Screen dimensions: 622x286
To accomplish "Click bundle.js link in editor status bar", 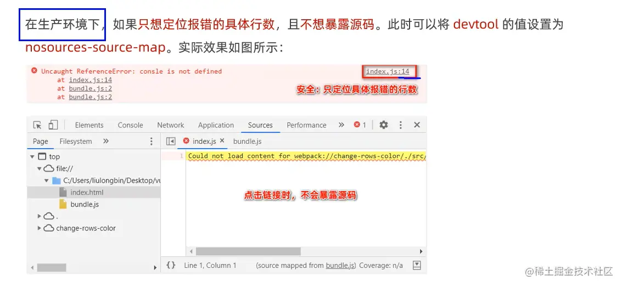I will click(340, 265).
